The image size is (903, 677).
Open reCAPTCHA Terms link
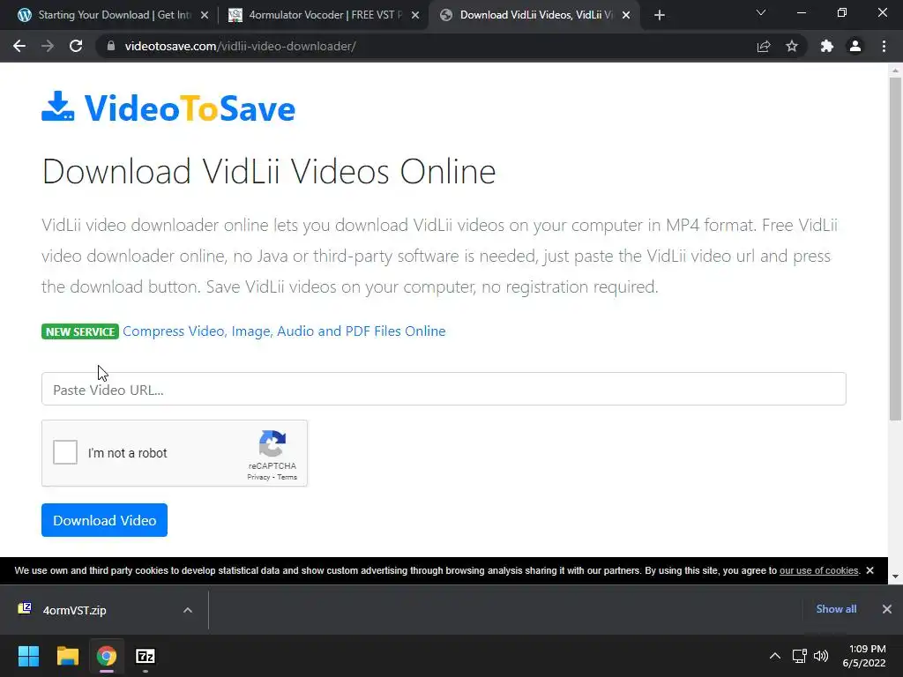(x=287, y=477)
